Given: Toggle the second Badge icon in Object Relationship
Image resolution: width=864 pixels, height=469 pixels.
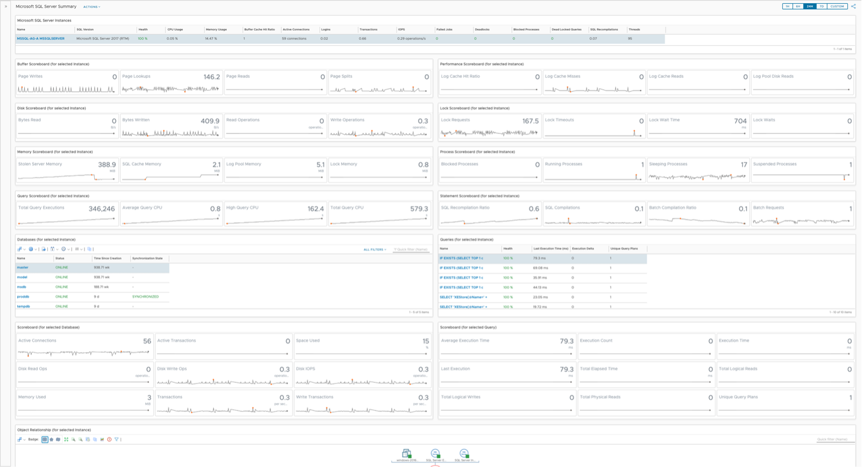Looking at the screenshot, I should (52, 439).
